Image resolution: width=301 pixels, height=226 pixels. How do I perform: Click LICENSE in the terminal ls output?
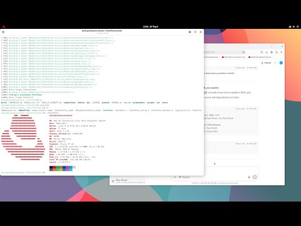pos(96,102)
